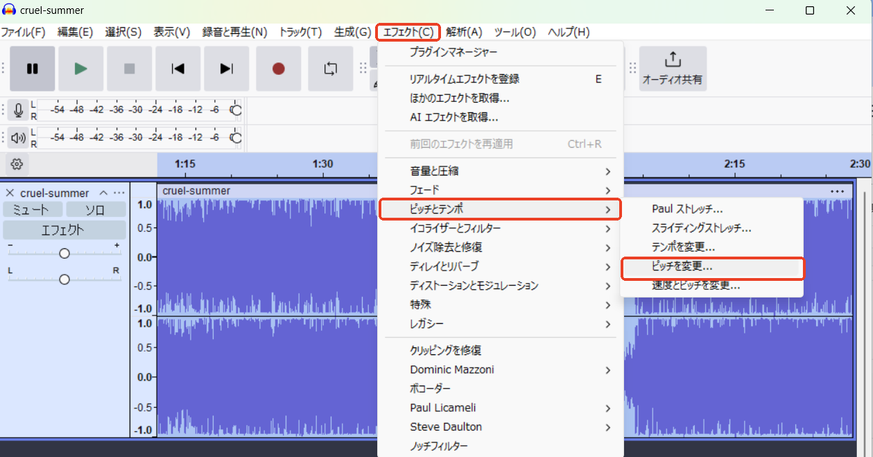Viewport: 873px width, 457px height.
Task: Adjust the L-R pan slider
Action: pos(64,278)
